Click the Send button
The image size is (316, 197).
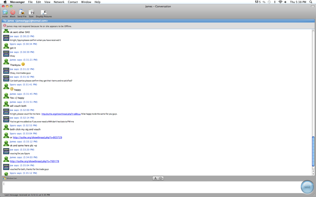coord(307,187)
